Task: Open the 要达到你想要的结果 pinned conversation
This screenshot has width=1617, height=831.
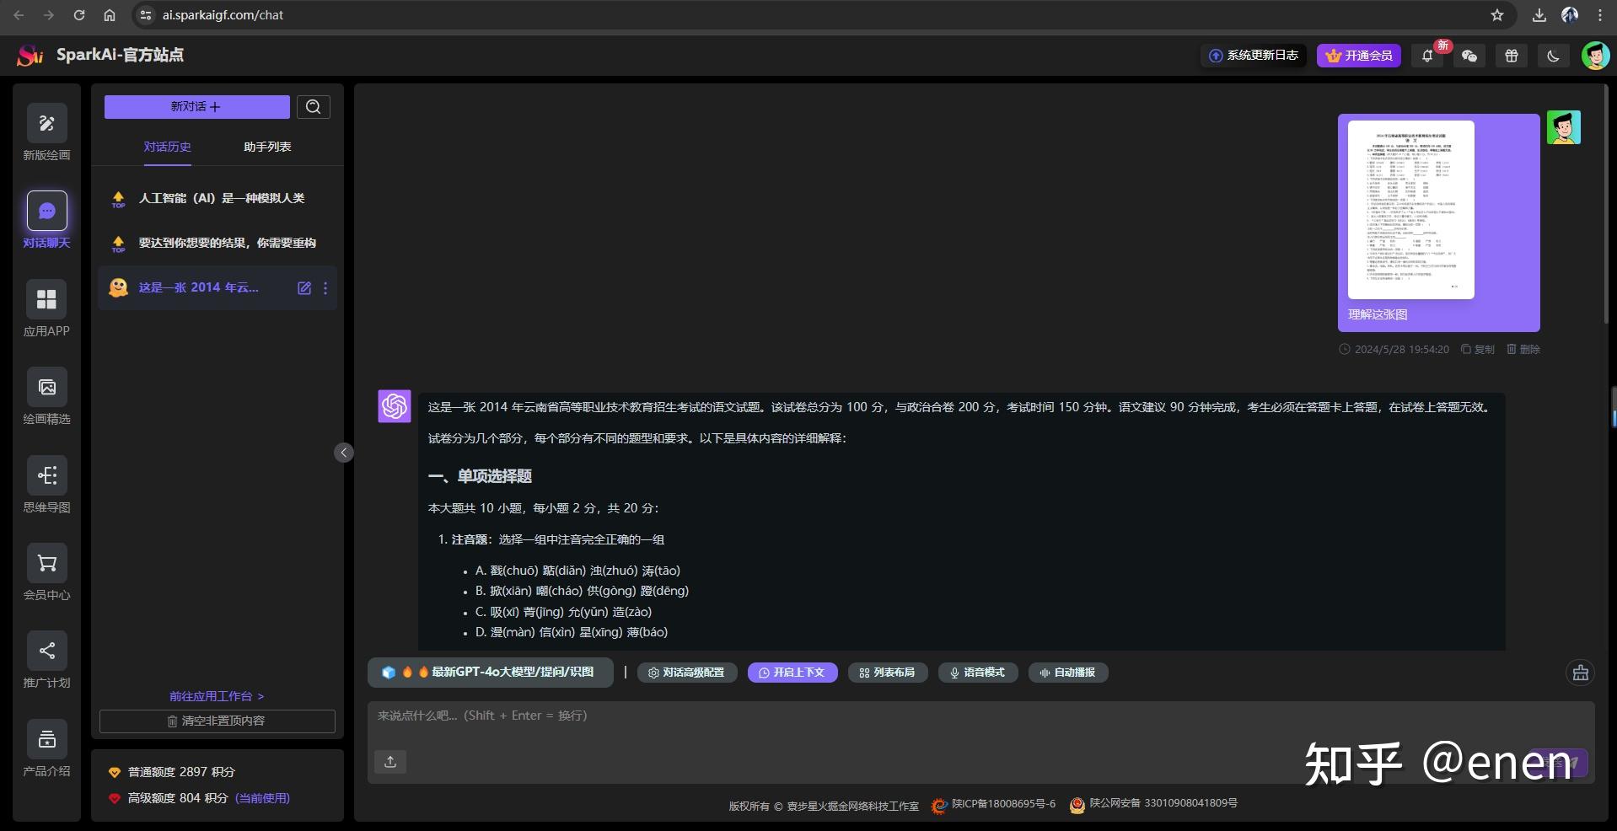Action: click(x=218, y=244)
